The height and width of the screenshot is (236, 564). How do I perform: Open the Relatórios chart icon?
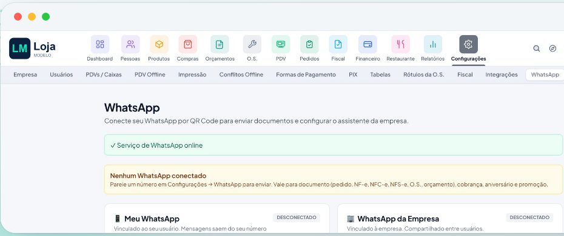point(433,44)
